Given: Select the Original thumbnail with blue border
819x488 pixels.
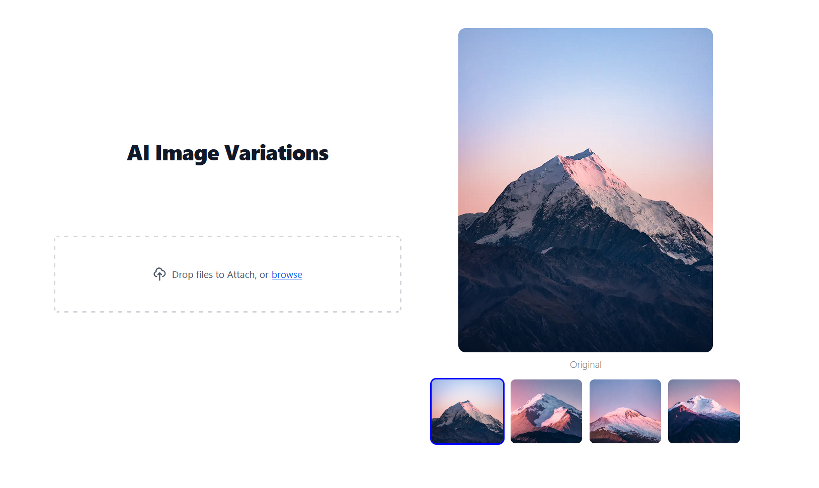Looking at the screenshot, I should [x=467, y=411].
